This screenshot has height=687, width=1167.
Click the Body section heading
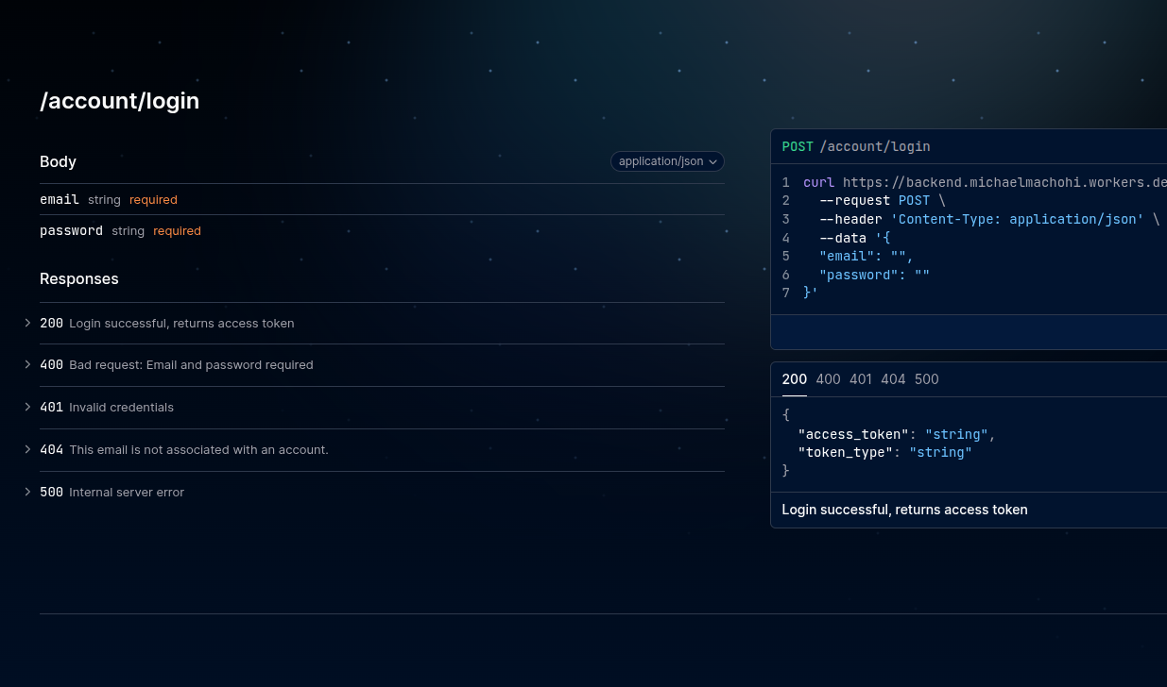58,162
